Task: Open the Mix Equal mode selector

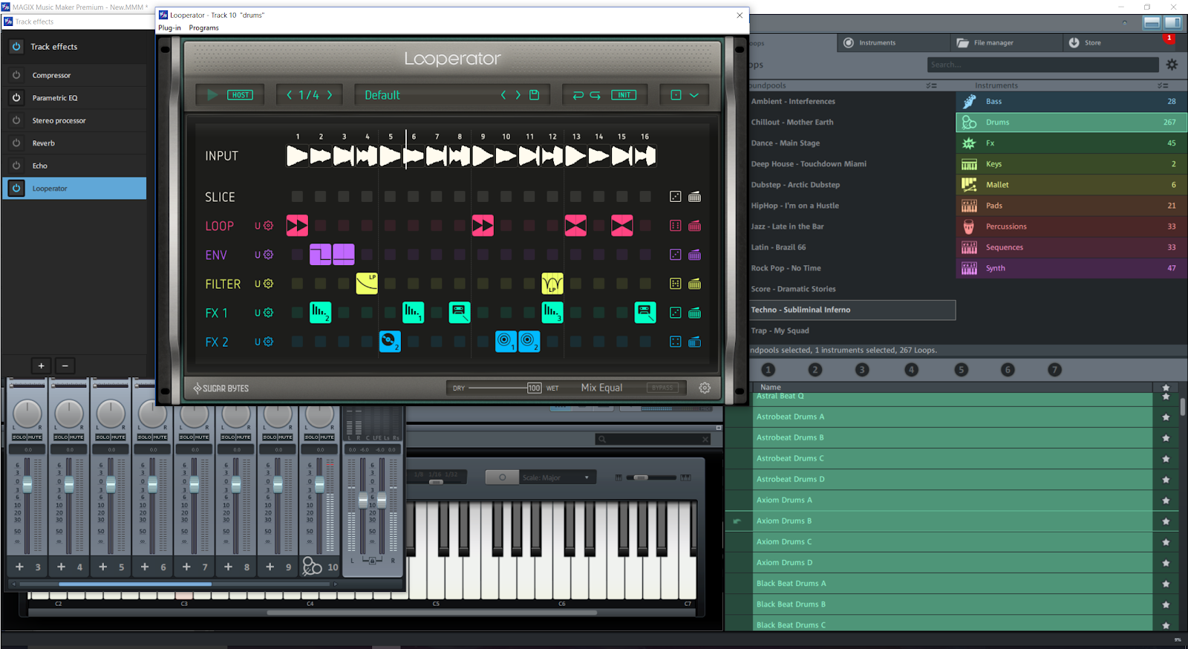Action: [601, 388]
